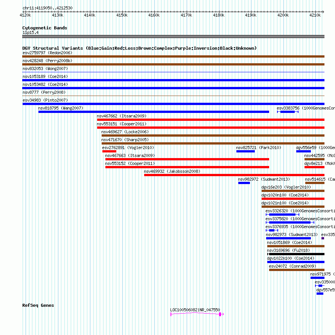Open the esv24072 (Conrad2009) variant label

click(x=292, y=266)
